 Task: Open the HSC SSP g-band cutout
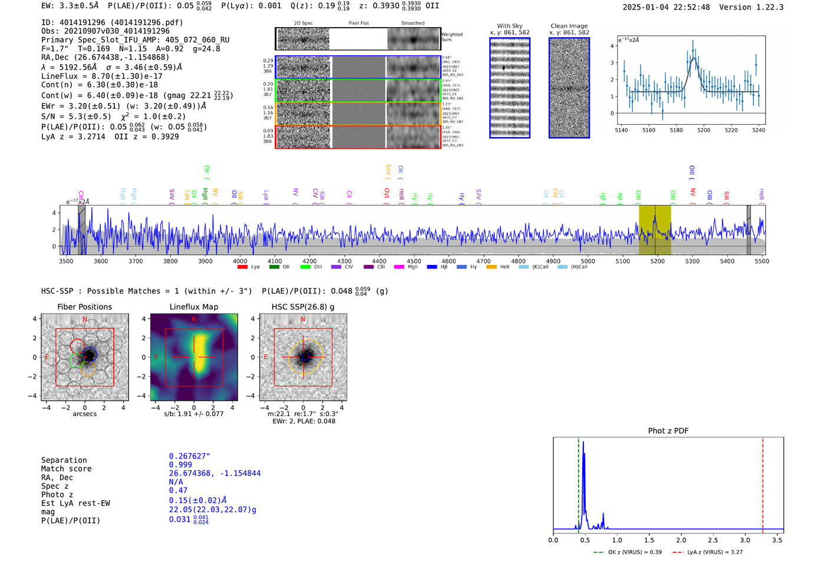303,357
